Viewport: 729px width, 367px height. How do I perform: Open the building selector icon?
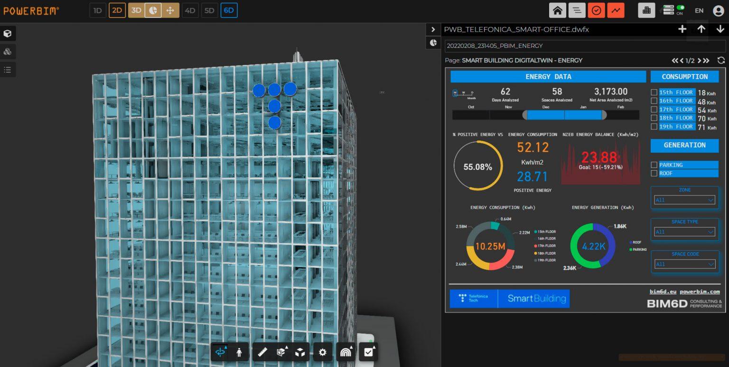[646, 9]
